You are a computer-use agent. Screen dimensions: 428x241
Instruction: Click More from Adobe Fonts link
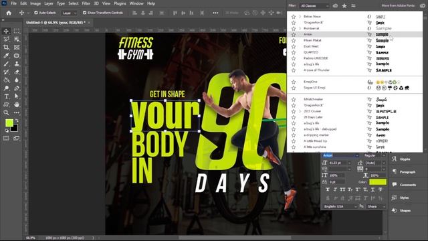point(398,5)
